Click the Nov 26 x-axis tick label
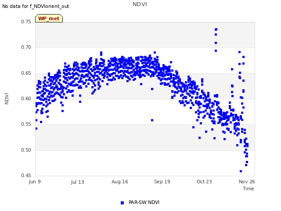 point(247,182)
